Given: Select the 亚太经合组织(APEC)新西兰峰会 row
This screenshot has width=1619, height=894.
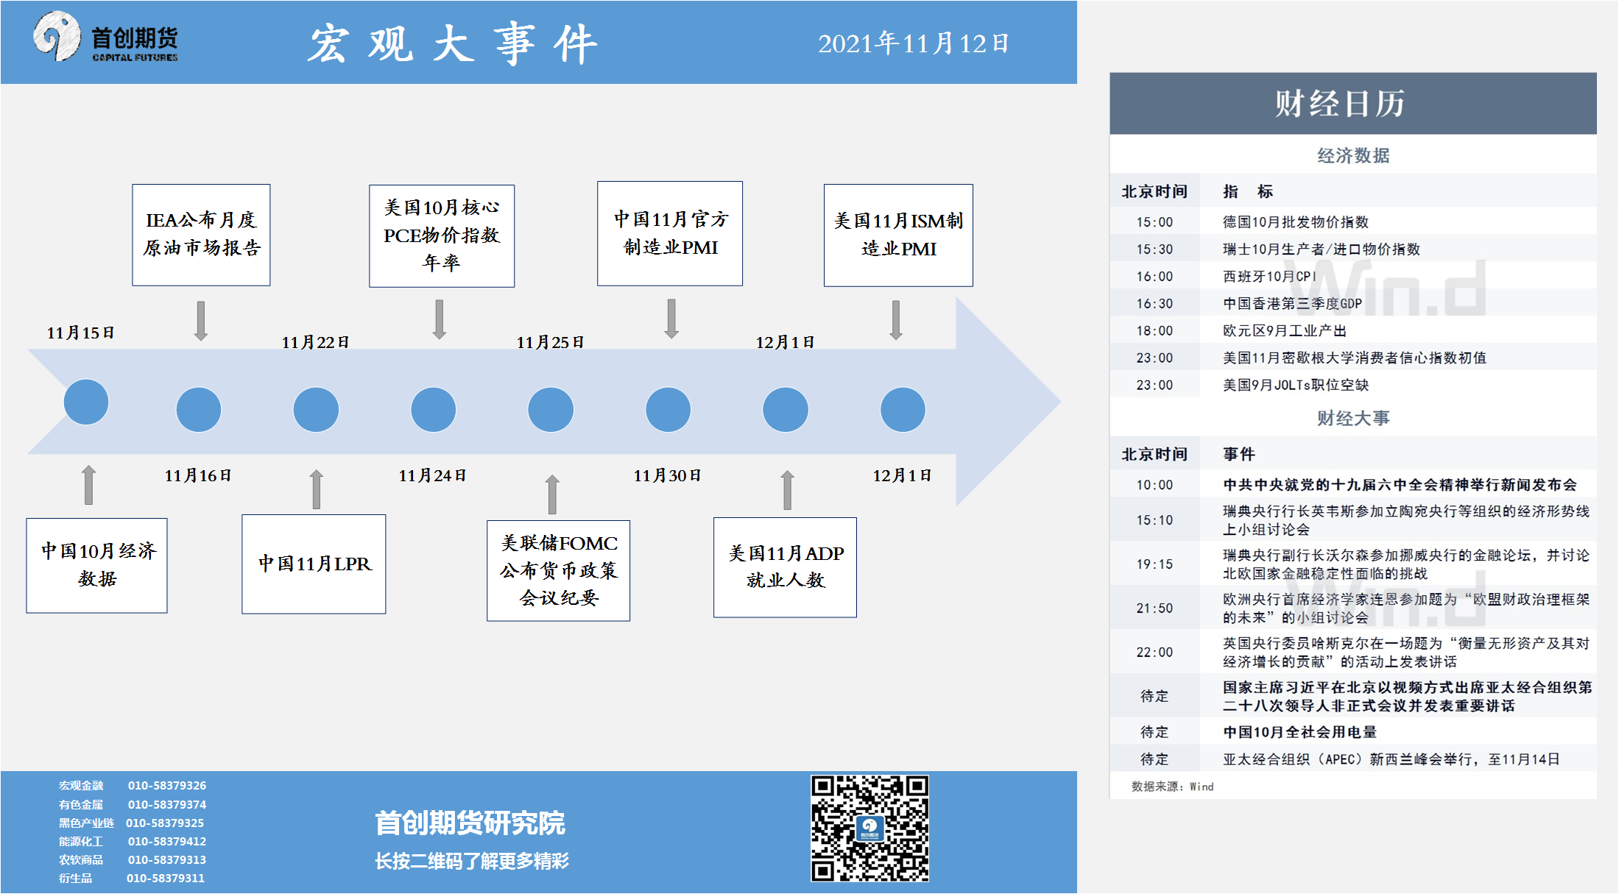Looking at the screenshot, I should [x=1353, y=759].
